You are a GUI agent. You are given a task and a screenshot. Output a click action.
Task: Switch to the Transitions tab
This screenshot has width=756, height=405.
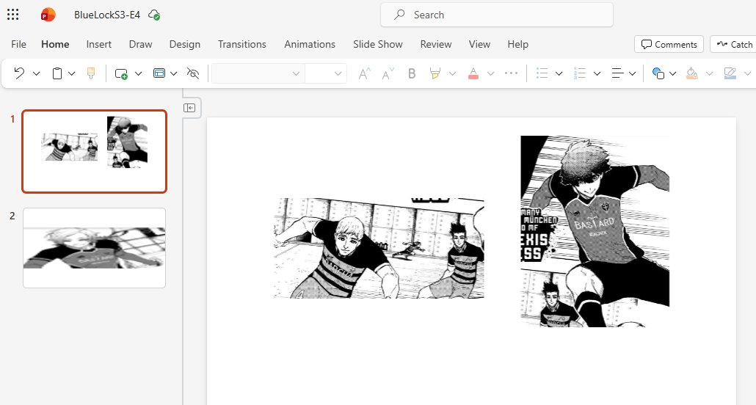tap(242, 44)
